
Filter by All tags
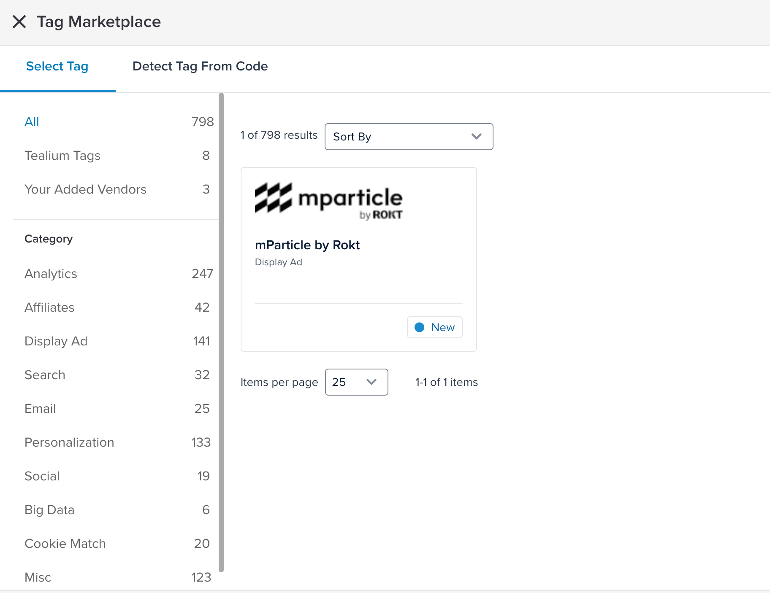pos(32,122)
